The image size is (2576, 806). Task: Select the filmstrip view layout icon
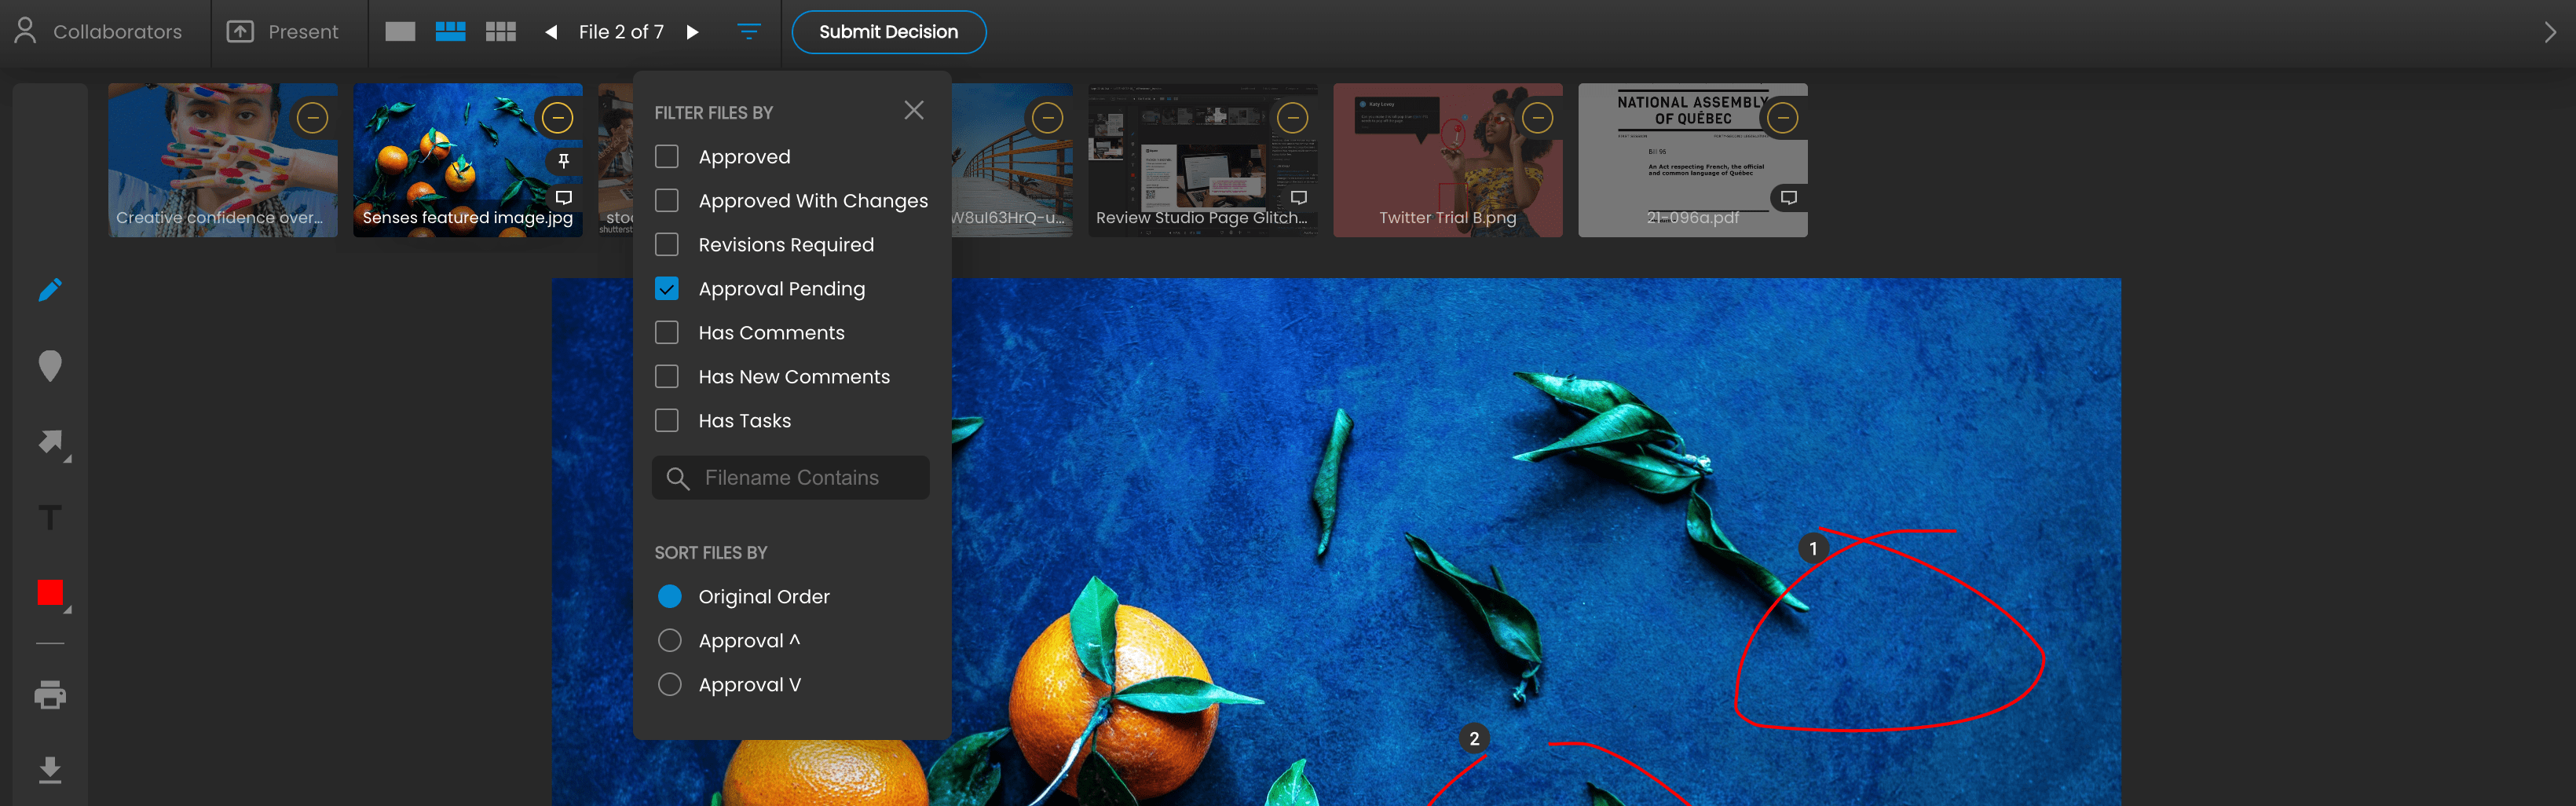(450, 32)
